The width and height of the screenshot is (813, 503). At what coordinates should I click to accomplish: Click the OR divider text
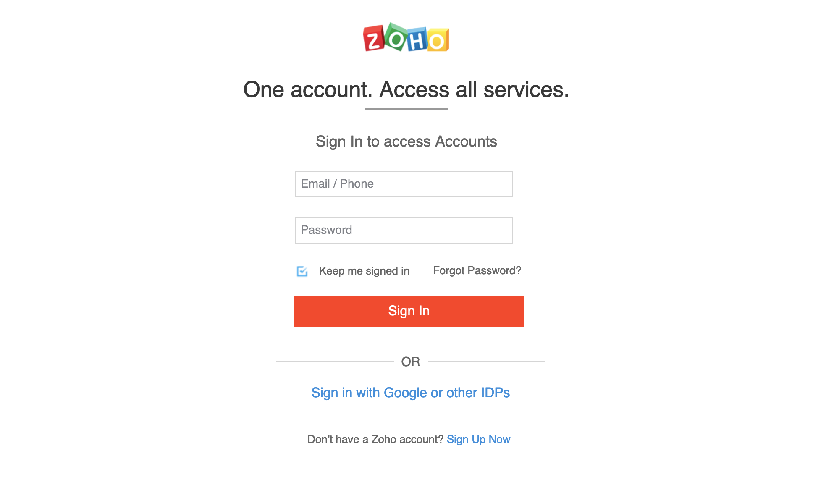click(x=410, y=362)
